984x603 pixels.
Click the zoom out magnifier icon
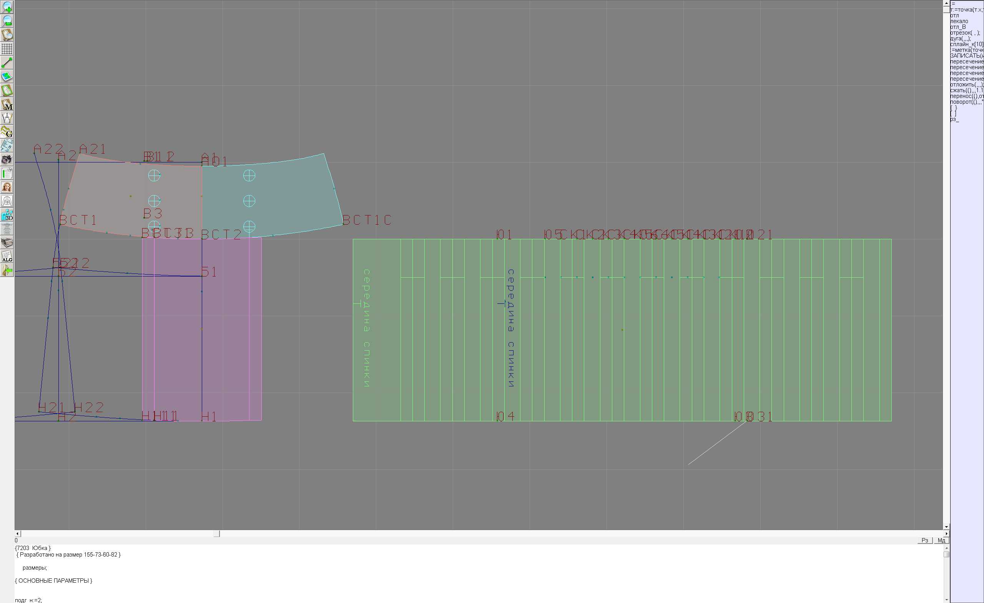7,21
